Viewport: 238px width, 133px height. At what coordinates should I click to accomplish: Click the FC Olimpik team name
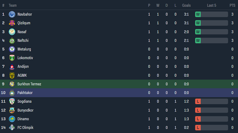(x=25, y=128)
